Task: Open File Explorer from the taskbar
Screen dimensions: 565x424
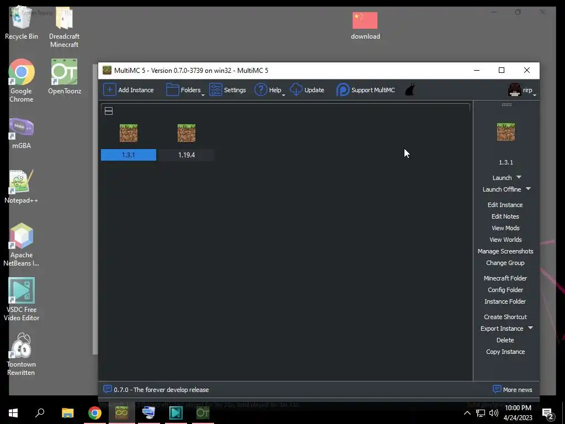Action: 68,413
